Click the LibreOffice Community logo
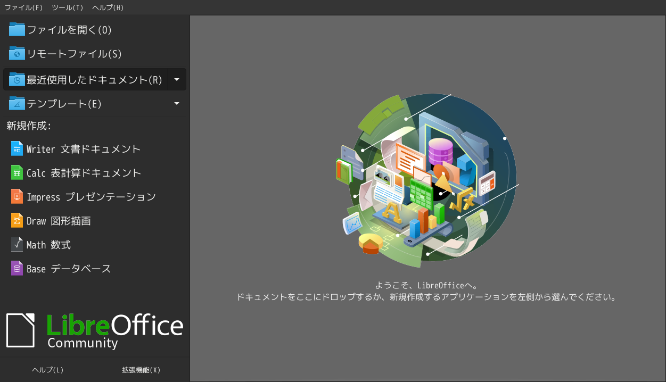666x382 pixels. click(x=95, y=330)
